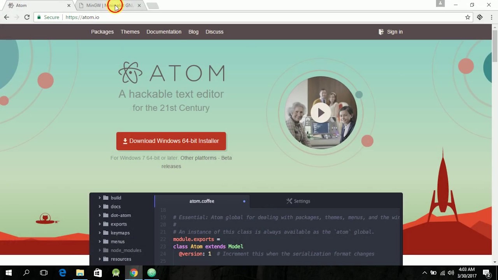Open the Themes nav item
The width and height of the screenshot is (498, 280).
click(130, 32)
